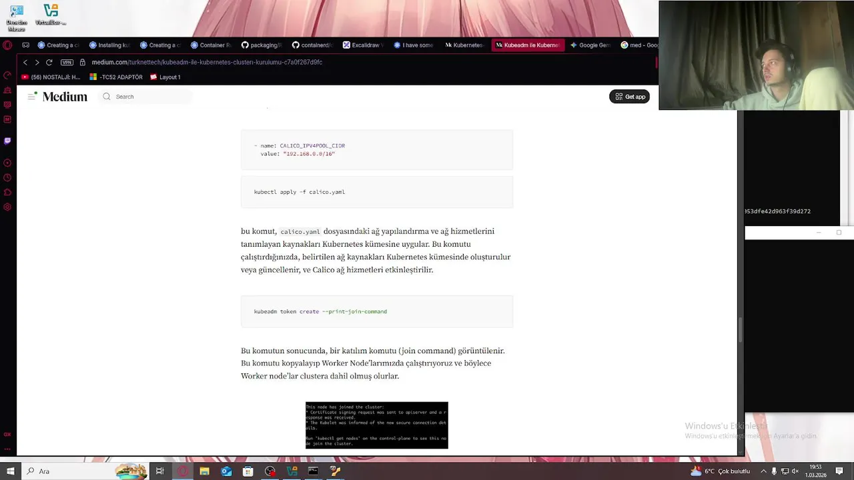Switch to GitHub 'packaging/' tab
854x480 pixels.
[262, 45]
